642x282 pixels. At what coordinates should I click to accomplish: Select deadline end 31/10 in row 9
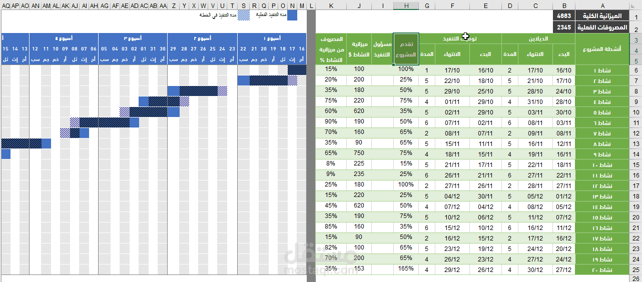(535, 102)
